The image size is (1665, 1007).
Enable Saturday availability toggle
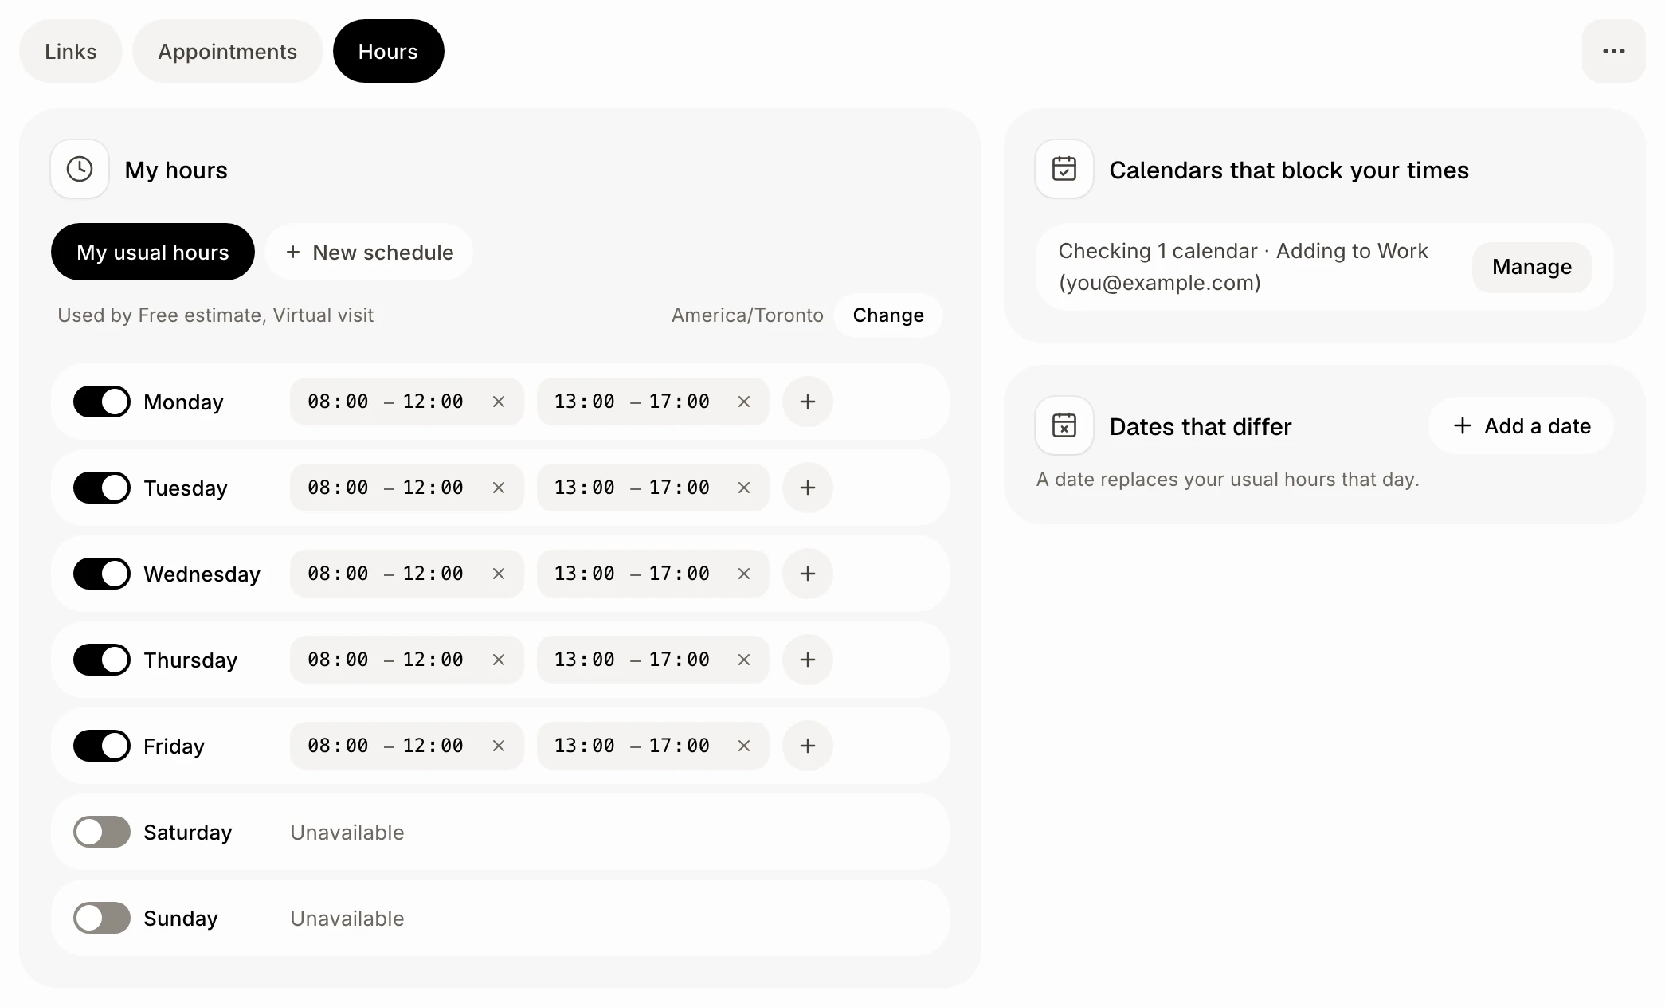[102, 832]
